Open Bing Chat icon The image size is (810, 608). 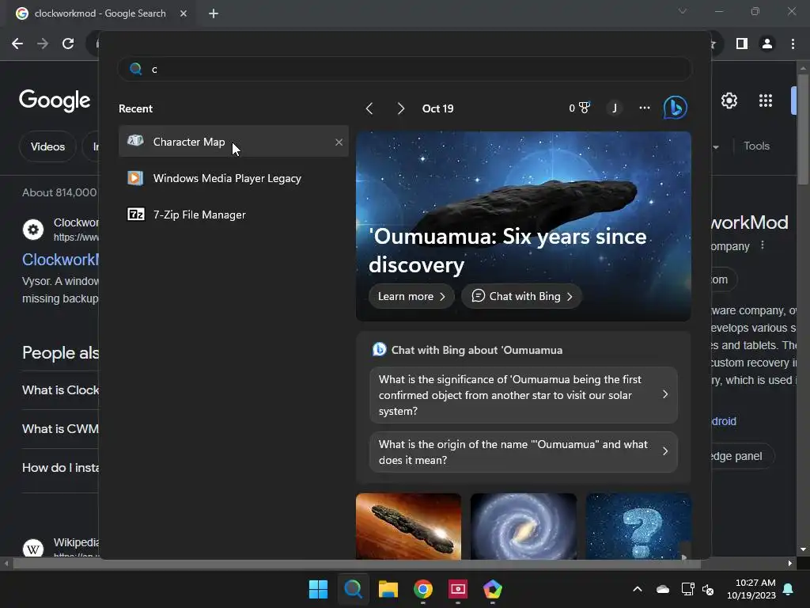[x=676, y=108]
